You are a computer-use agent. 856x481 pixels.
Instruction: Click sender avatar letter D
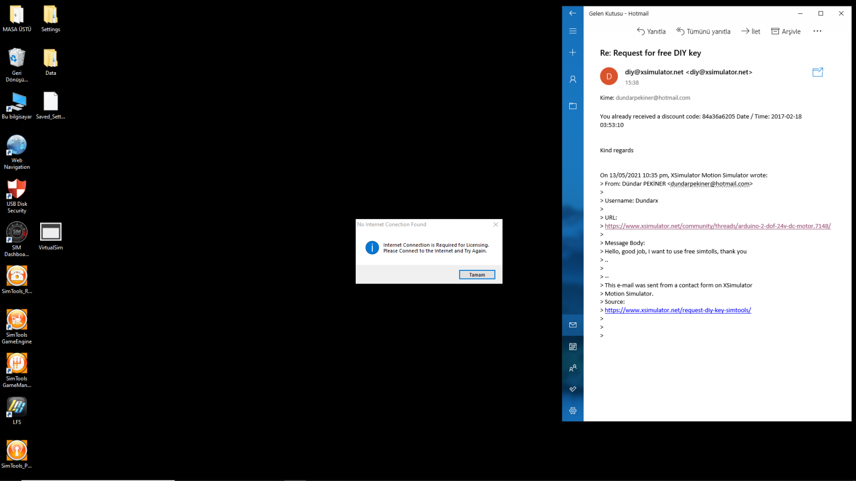[x=609, y=76]
